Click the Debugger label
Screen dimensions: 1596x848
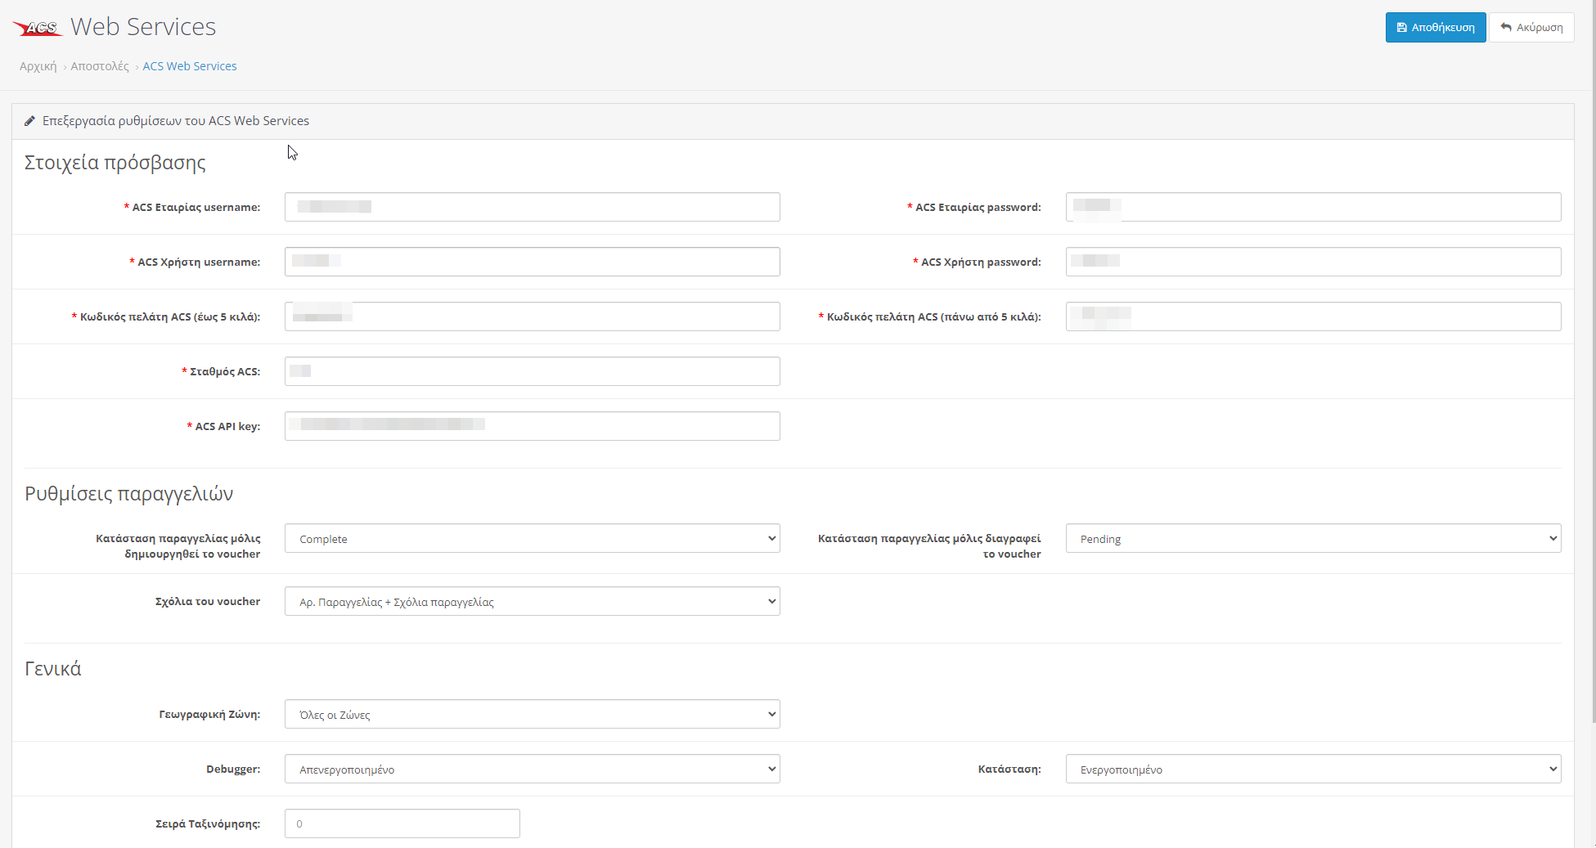tap(233, 769)
